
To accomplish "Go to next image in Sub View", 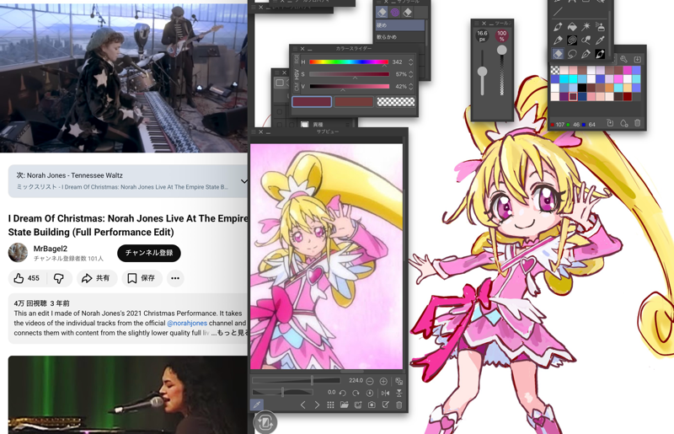I will pyautogui.click(x=317, y=405).
